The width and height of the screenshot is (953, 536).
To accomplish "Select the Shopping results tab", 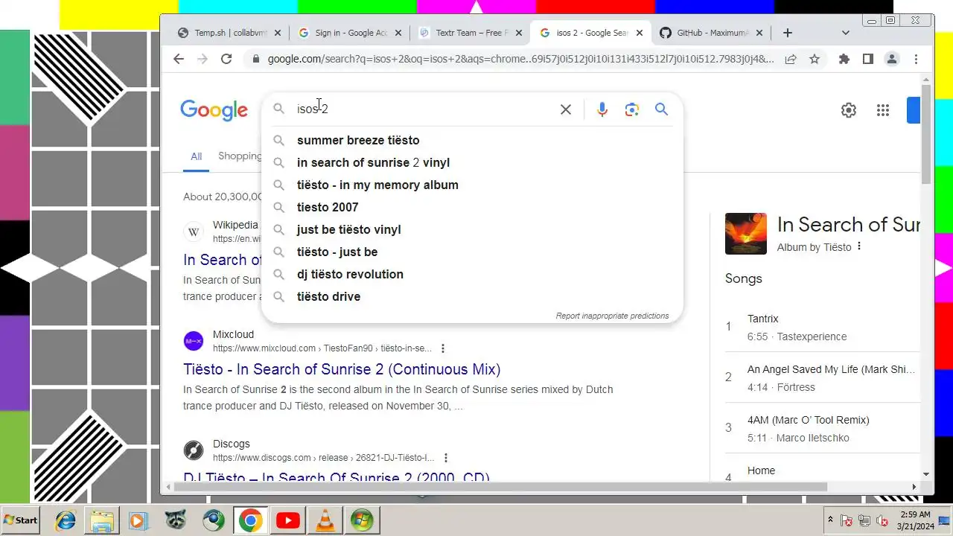I will tap(240, 156).
